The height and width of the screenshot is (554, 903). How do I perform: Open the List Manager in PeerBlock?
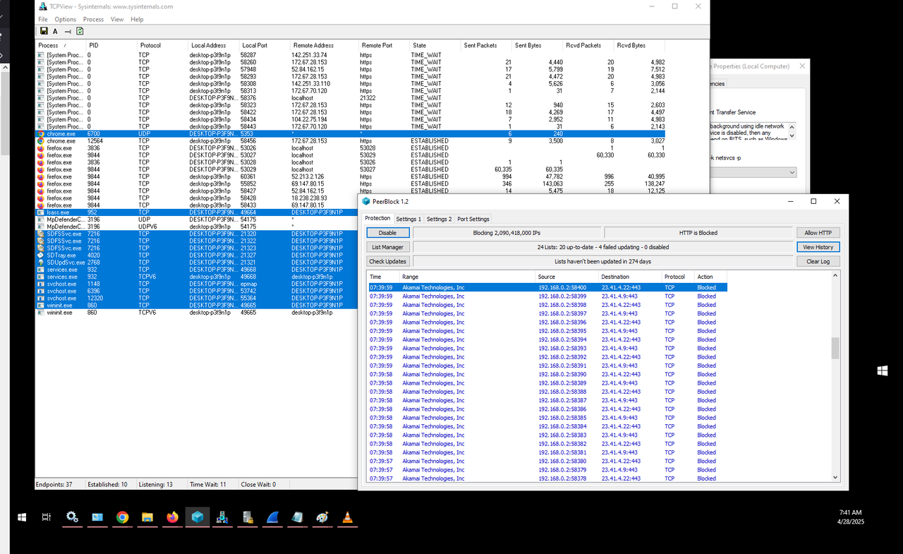coord(387,246)
